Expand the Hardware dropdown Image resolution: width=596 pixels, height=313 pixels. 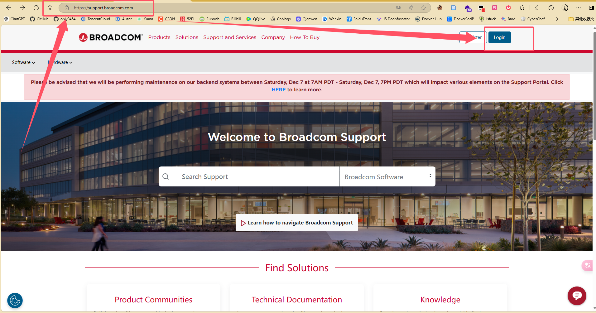(x=60, y=62)
